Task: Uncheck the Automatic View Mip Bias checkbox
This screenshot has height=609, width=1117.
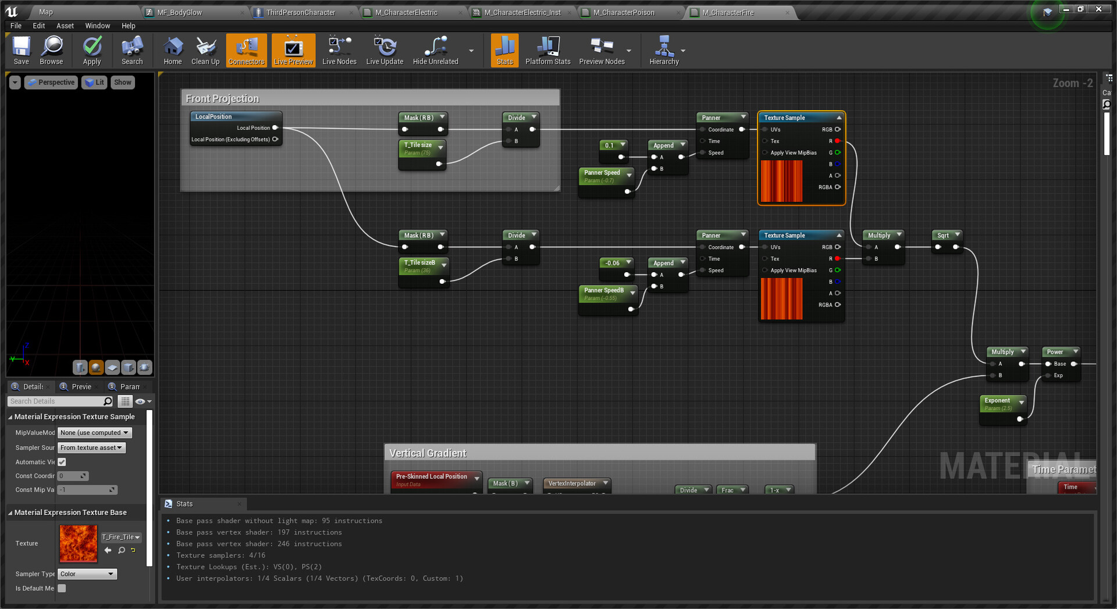Action: pos(62,462)
